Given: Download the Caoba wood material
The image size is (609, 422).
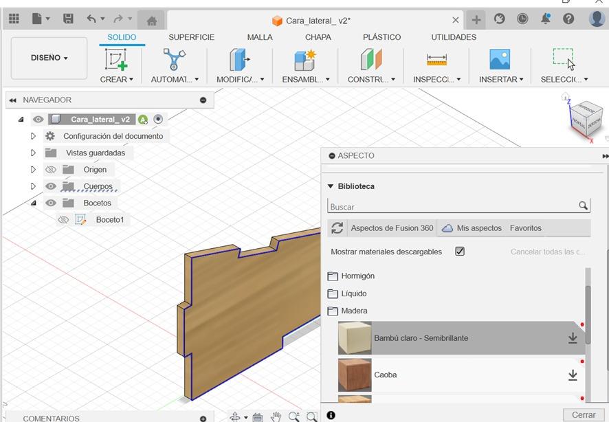Looking at the screenshot, I should [x=572, y=375].
